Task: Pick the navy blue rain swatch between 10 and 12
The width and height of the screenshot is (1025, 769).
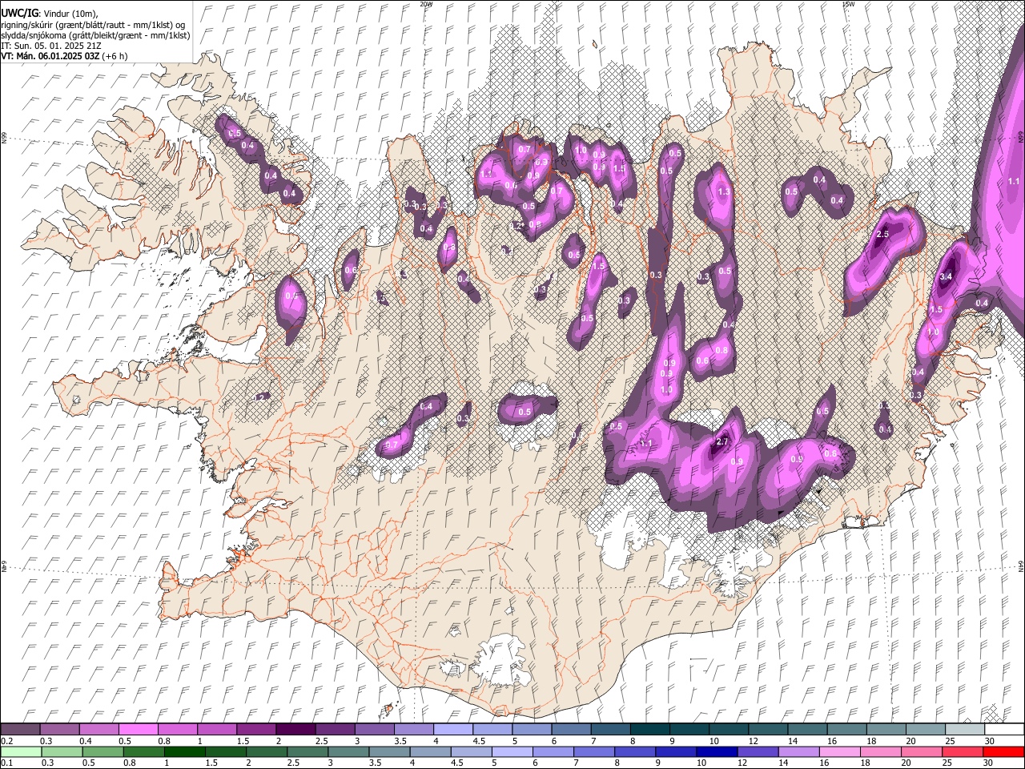Action: pyautogui.click(x=717, y=751)
